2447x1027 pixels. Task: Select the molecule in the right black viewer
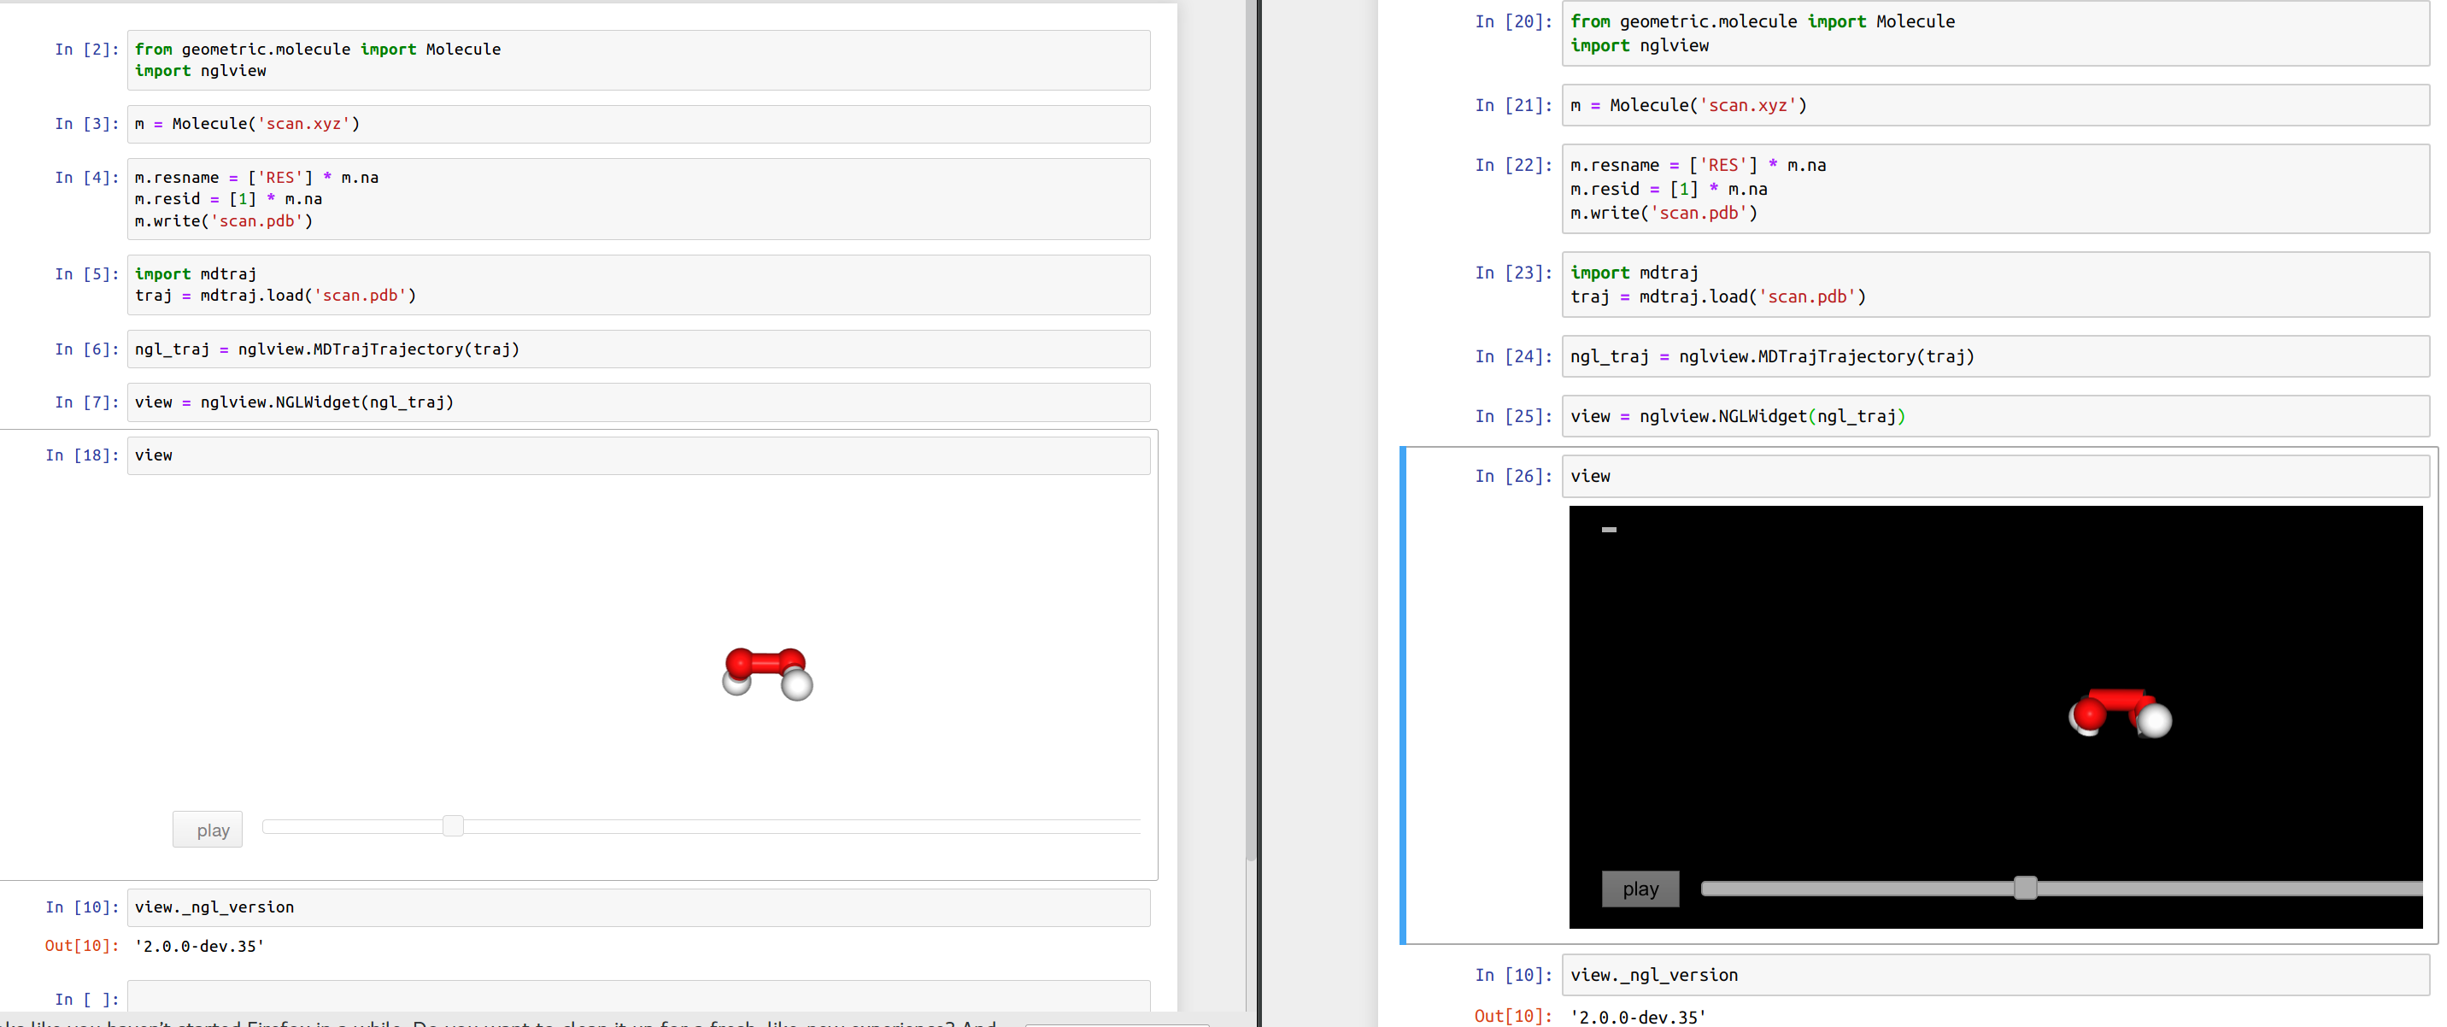(x=2117, y=714)
